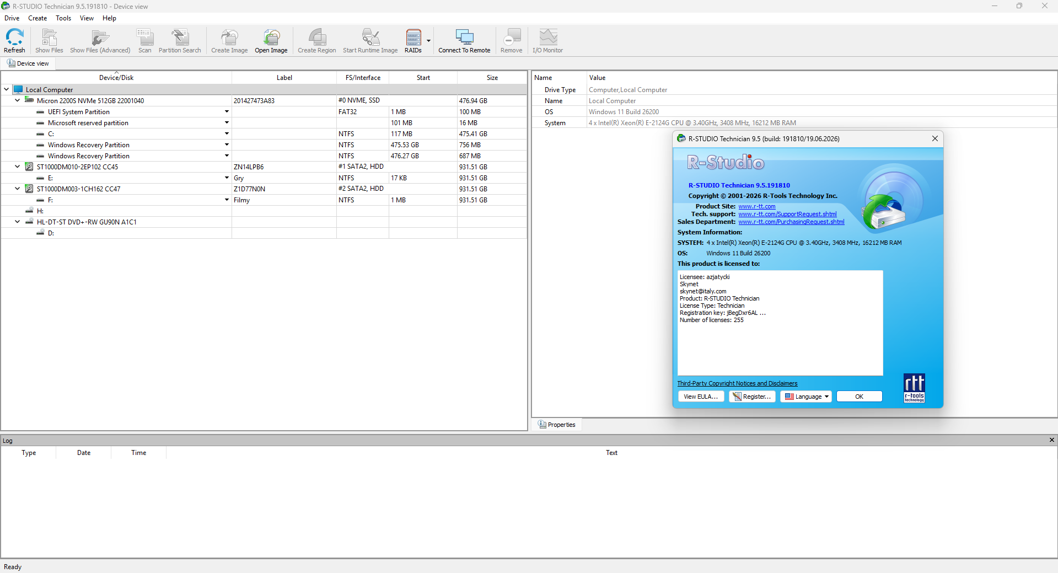The height and width of the screenshot is (573, 1058).
Task: Close the Log panel with its X
Action: (1051, 440)
